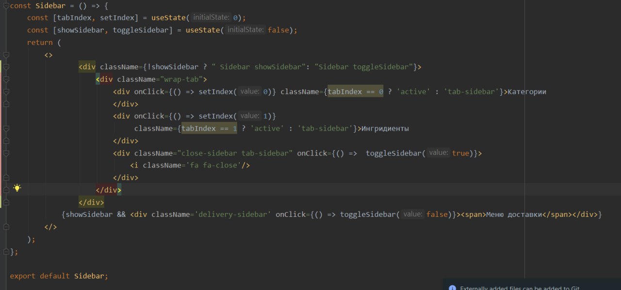Click the 'delivery-sidebar' string literal

[x=233, y=214]
